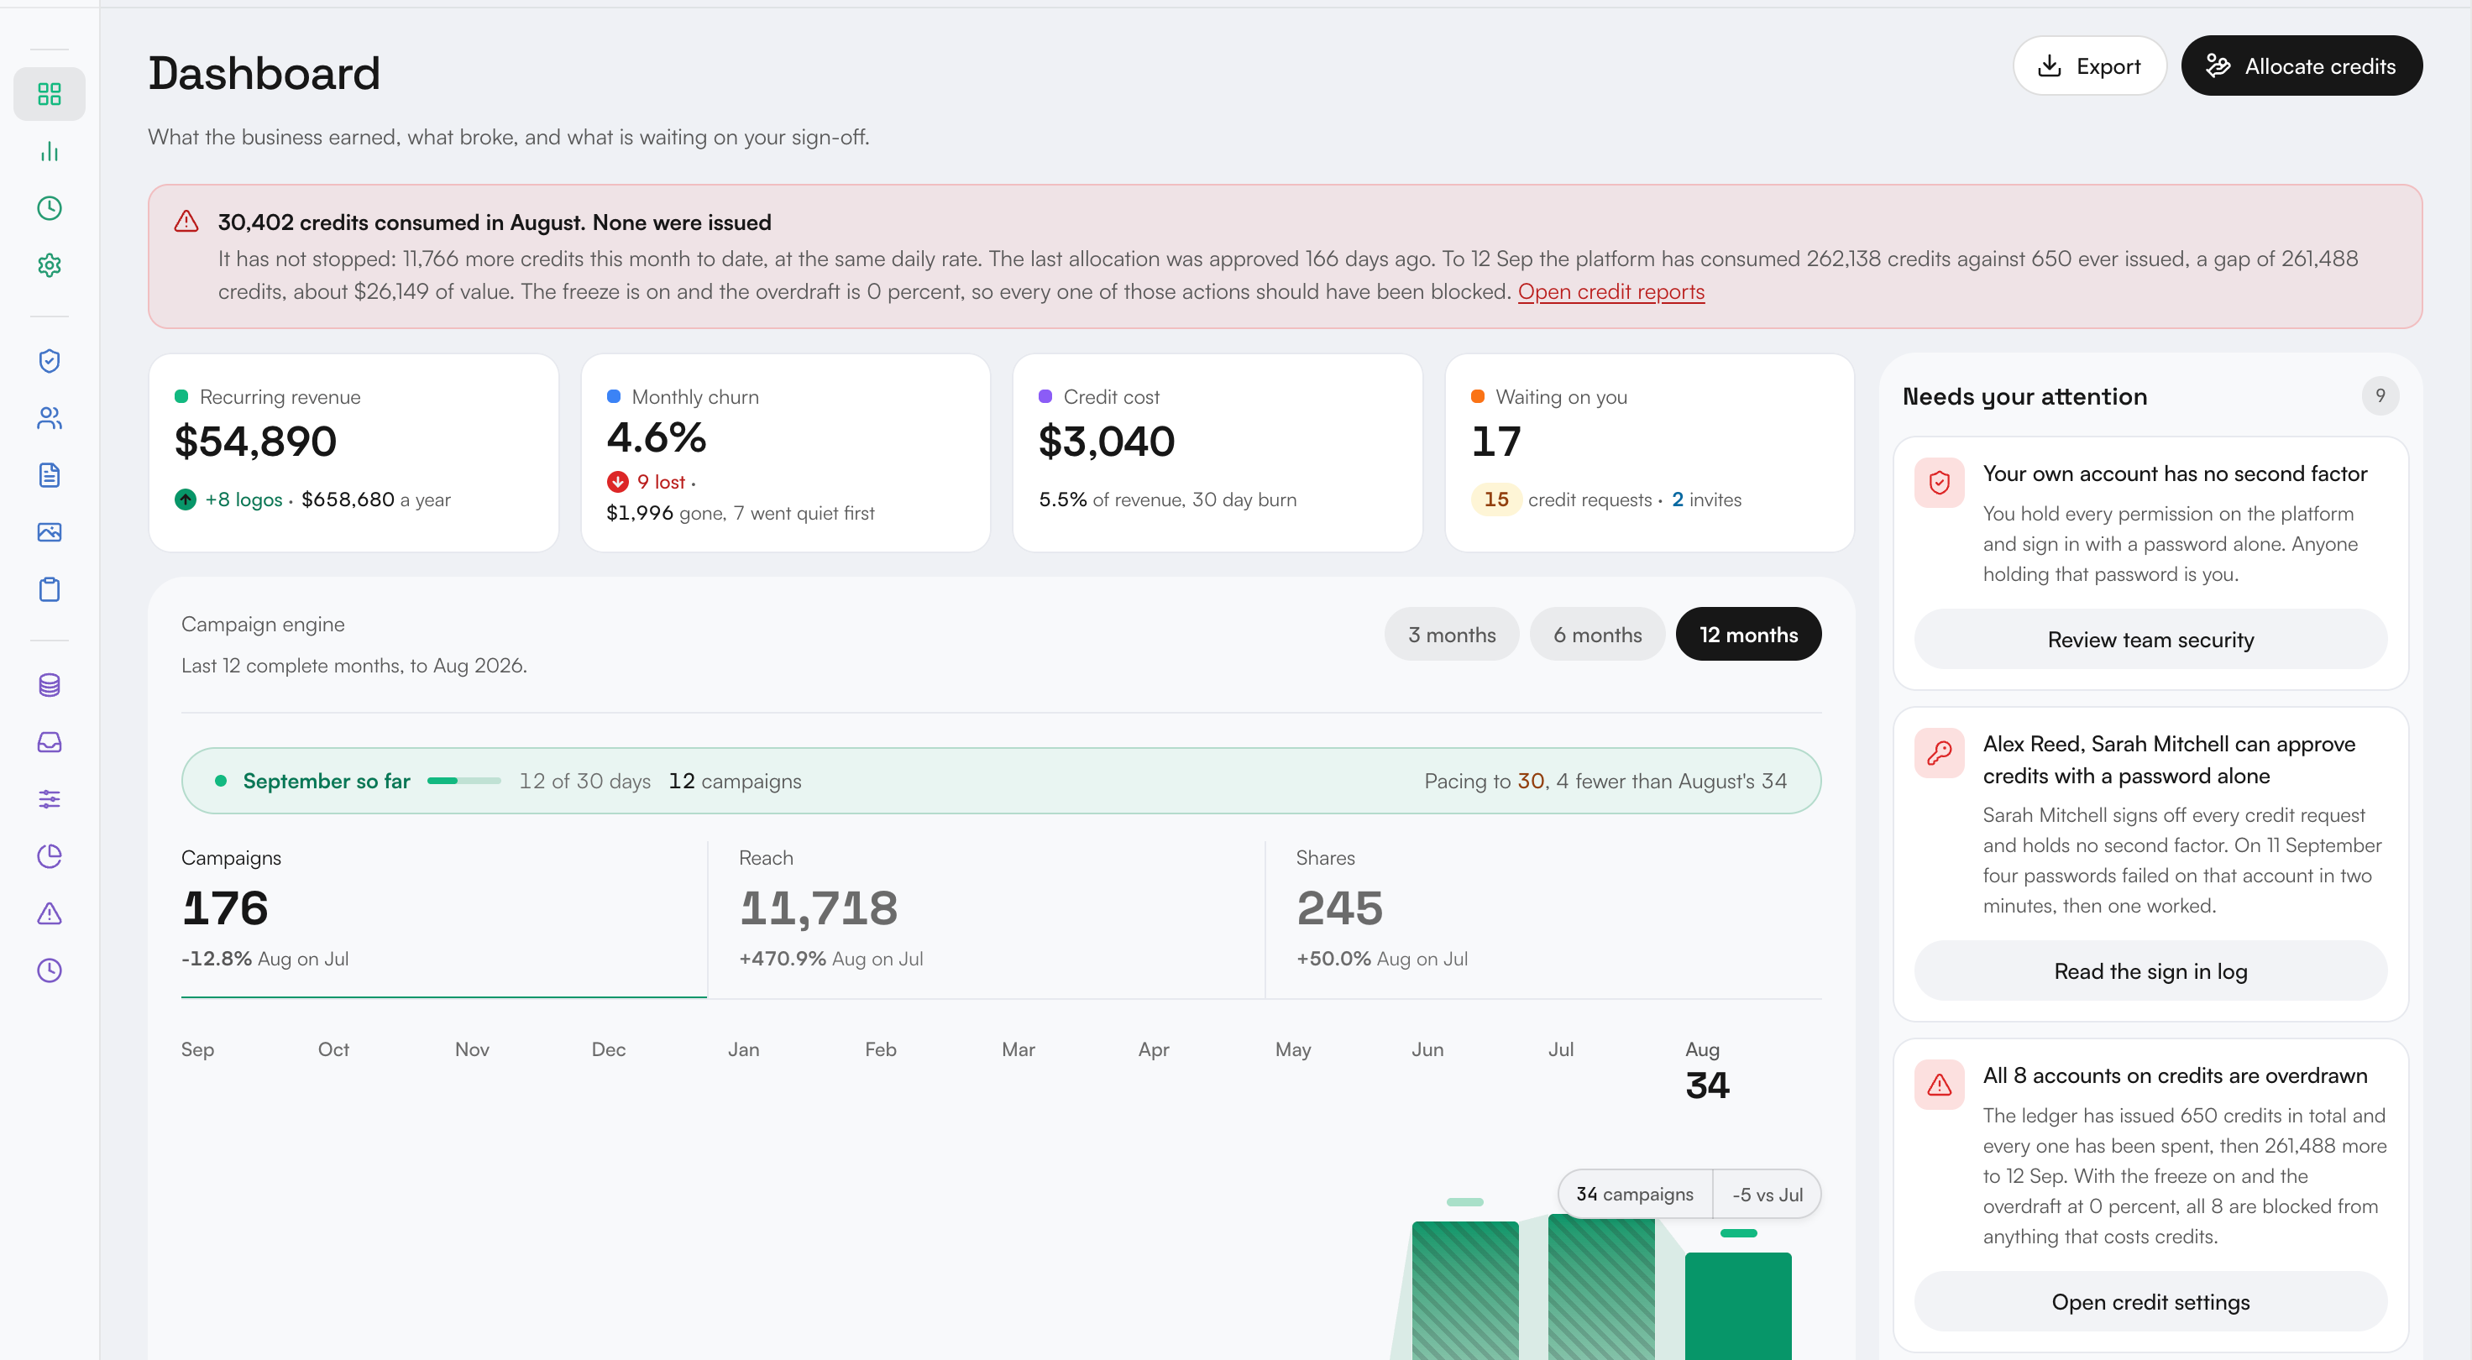Open the database stack sidebar icon
The image size is (2472, 1360).
(x=49, y=685)
